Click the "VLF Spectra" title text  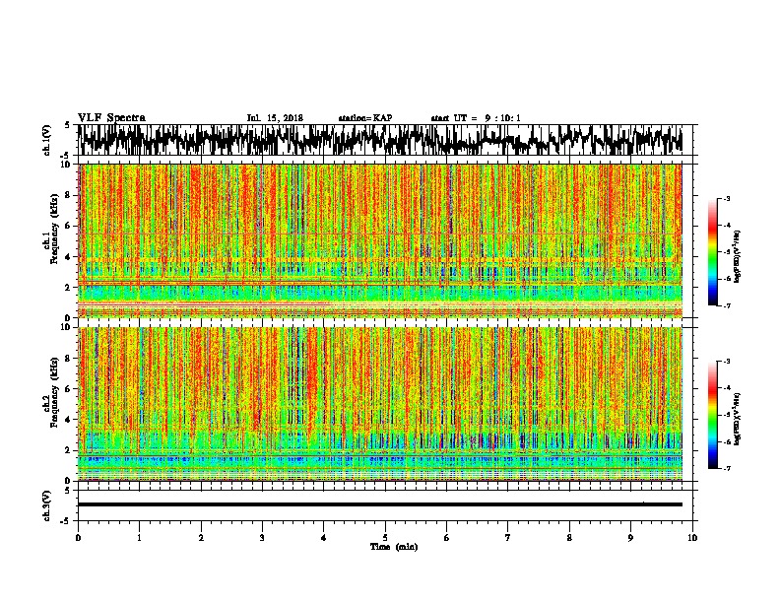click(111, 118)
